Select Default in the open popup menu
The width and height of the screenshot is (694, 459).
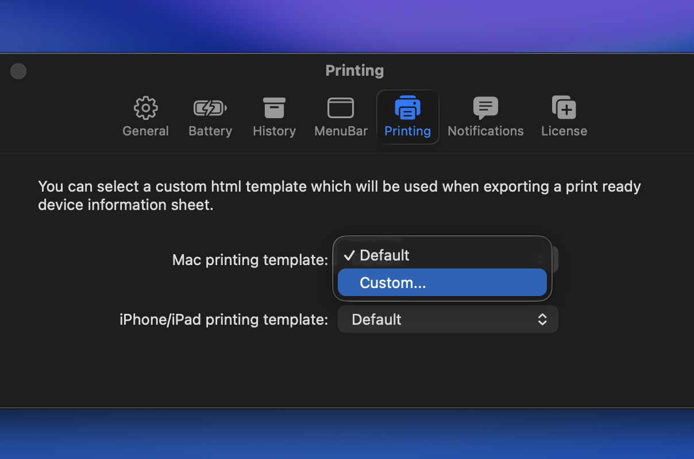click(x=384, y=255)
